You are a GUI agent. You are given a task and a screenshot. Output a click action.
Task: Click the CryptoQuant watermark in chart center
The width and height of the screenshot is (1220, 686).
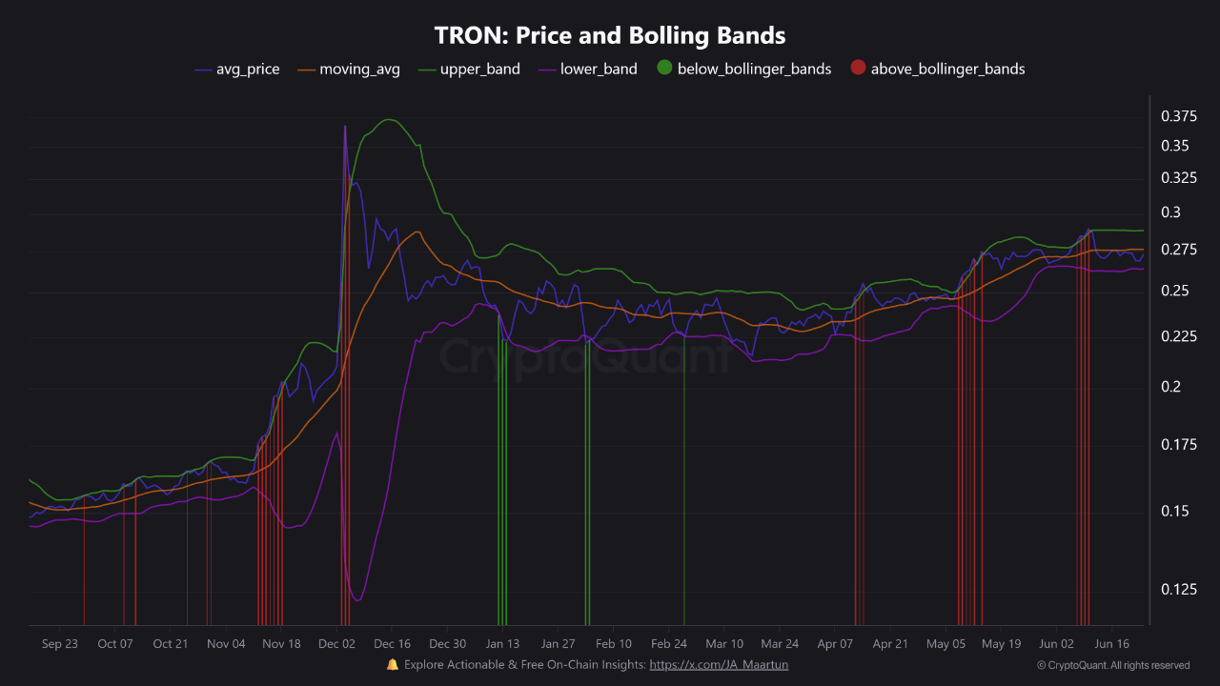click(583, 357)
